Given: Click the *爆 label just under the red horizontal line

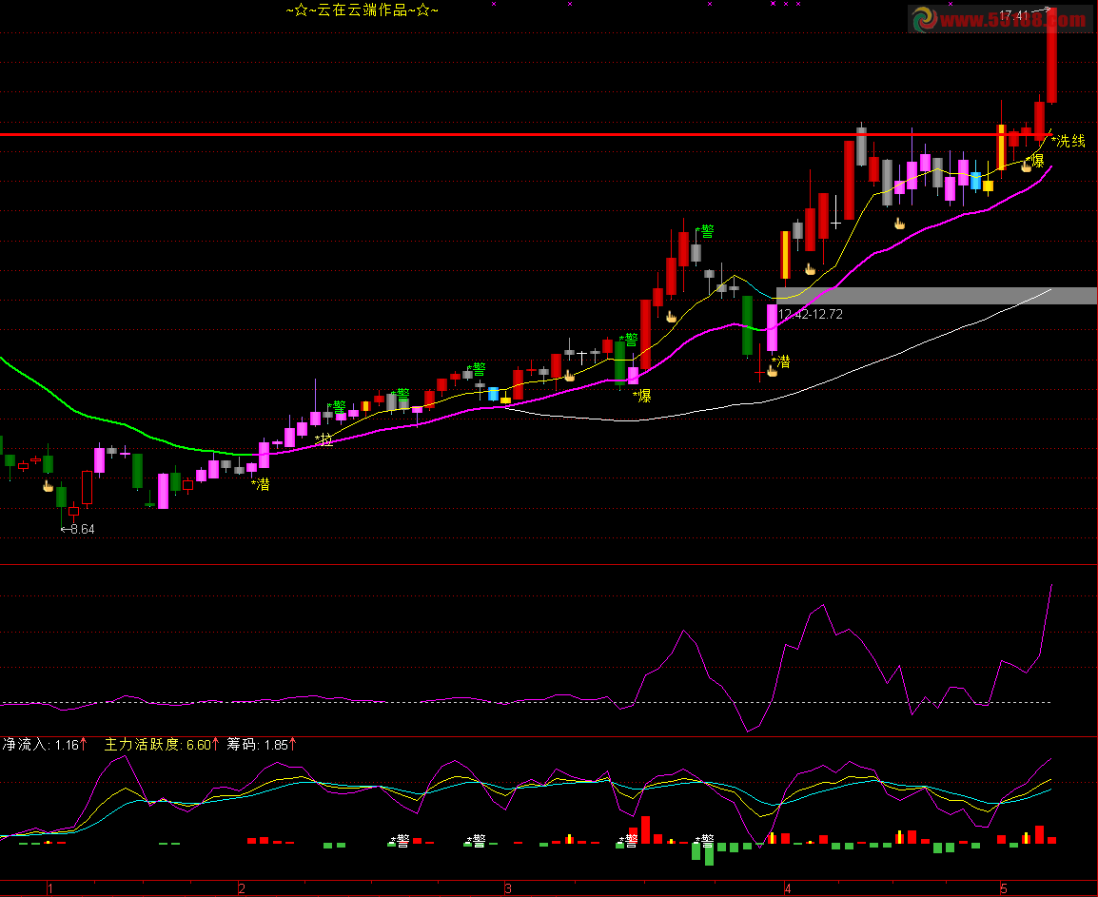Looking at the screenshot, I should (1035, 160).
